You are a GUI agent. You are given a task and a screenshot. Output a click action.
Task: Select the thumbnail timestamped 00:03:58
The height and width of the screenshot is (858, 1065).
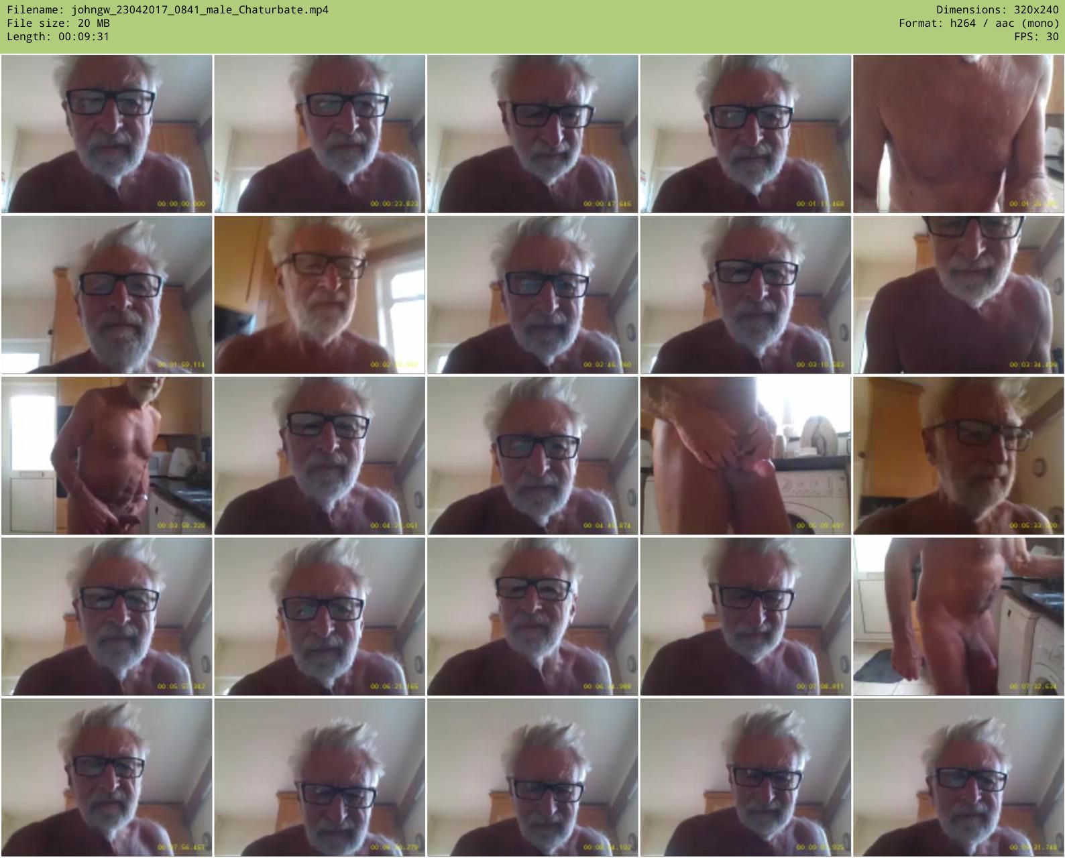(x=107, y=456)
